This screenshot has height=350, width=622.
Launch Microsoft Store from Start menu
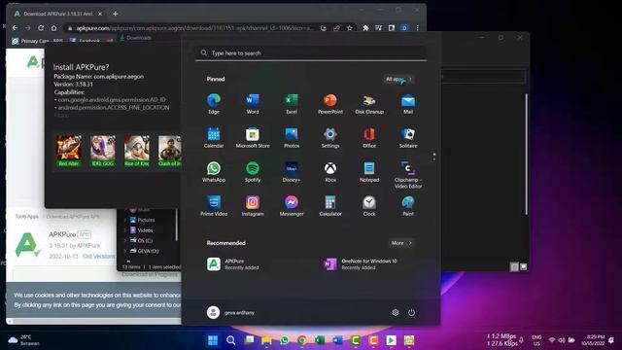point(253,138)
